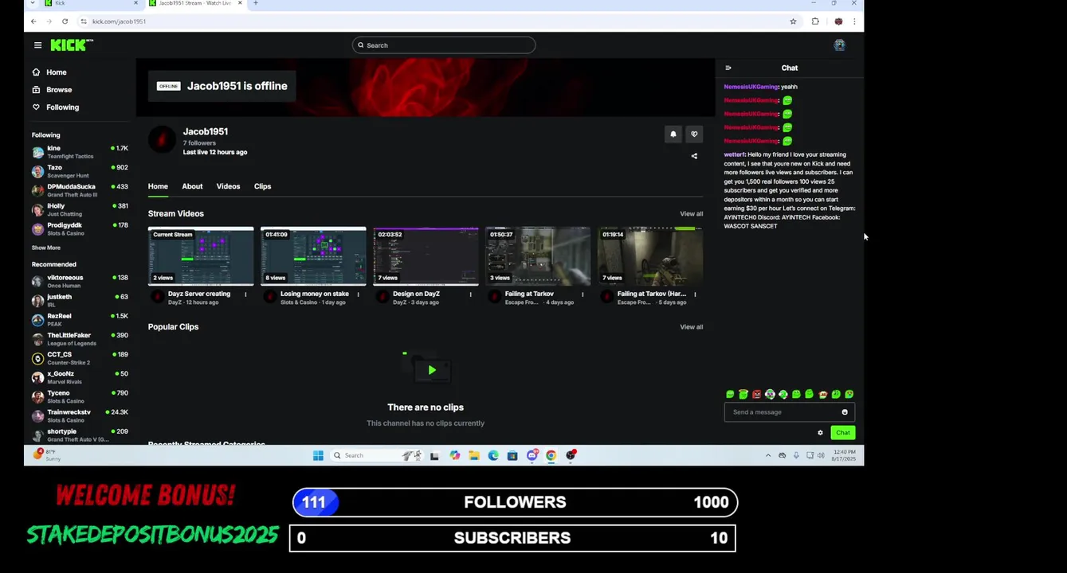Open options menu for Failing at Tarkov (Har...
Screen dimensions: 1067x573
coord(695,294)
